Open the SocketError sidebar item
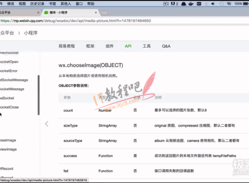Image resolution: width=249 pixels, height=183 pixels. click(9, 71)
